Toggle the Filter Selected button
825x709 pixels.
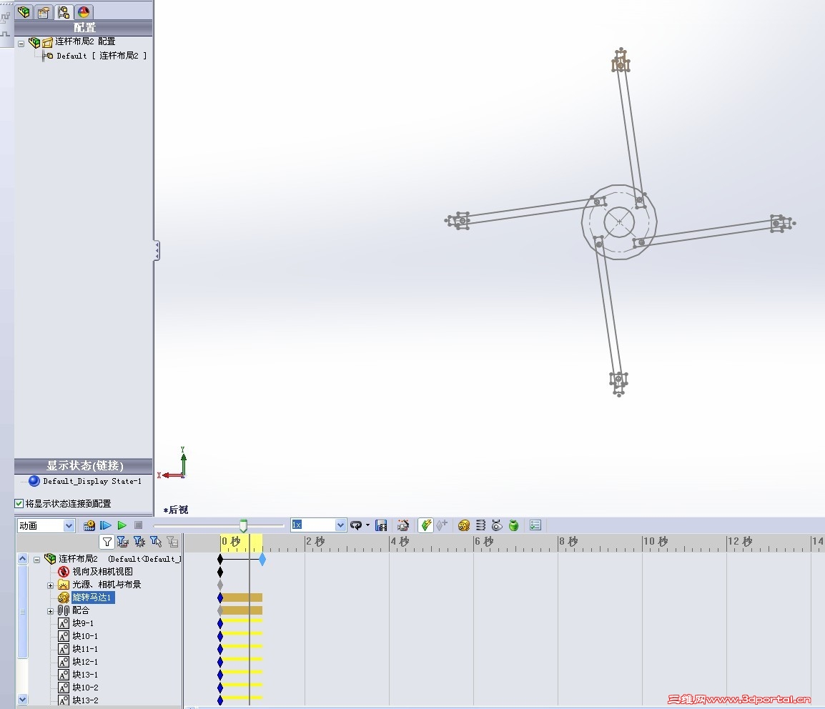coord(156,541)
